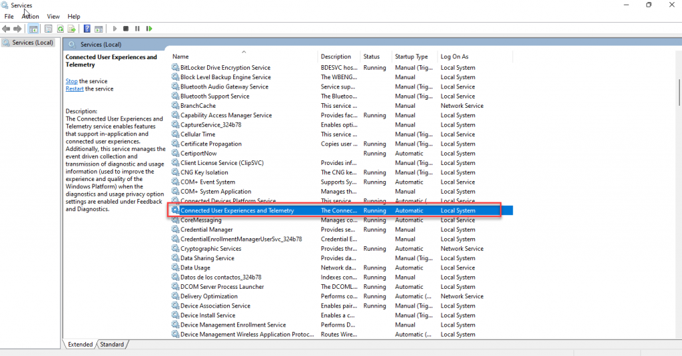The width and height of the screenshot is (682, 356).
Task: Click the Stop the service link
Action: 71,81
